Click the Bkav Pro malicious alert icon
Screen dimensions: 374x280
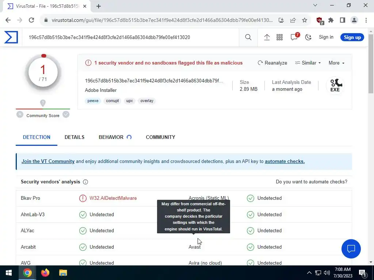(x=83, y=198)
